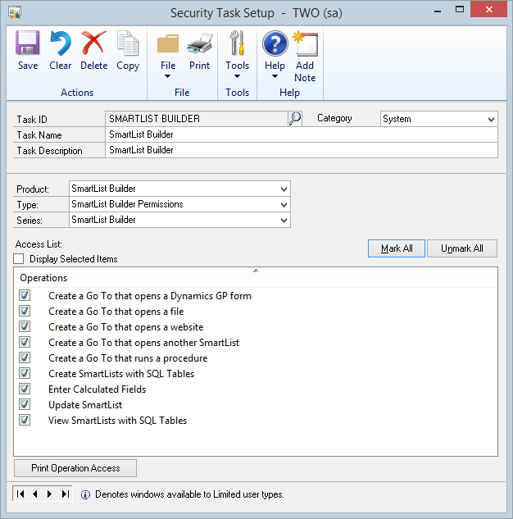Delete the current task
513x519 pixels.
[x=94, y=50]
